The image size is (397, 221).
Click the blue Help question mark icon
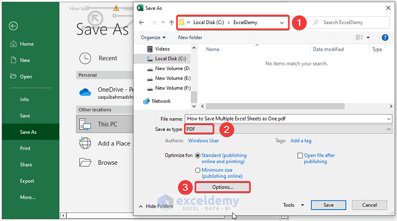[x=385, y=37]
